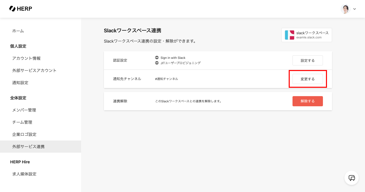The width and height of the screenshot is (365, 192).
Task: Open チーム管理 page
Action: [x=22, y=122]
